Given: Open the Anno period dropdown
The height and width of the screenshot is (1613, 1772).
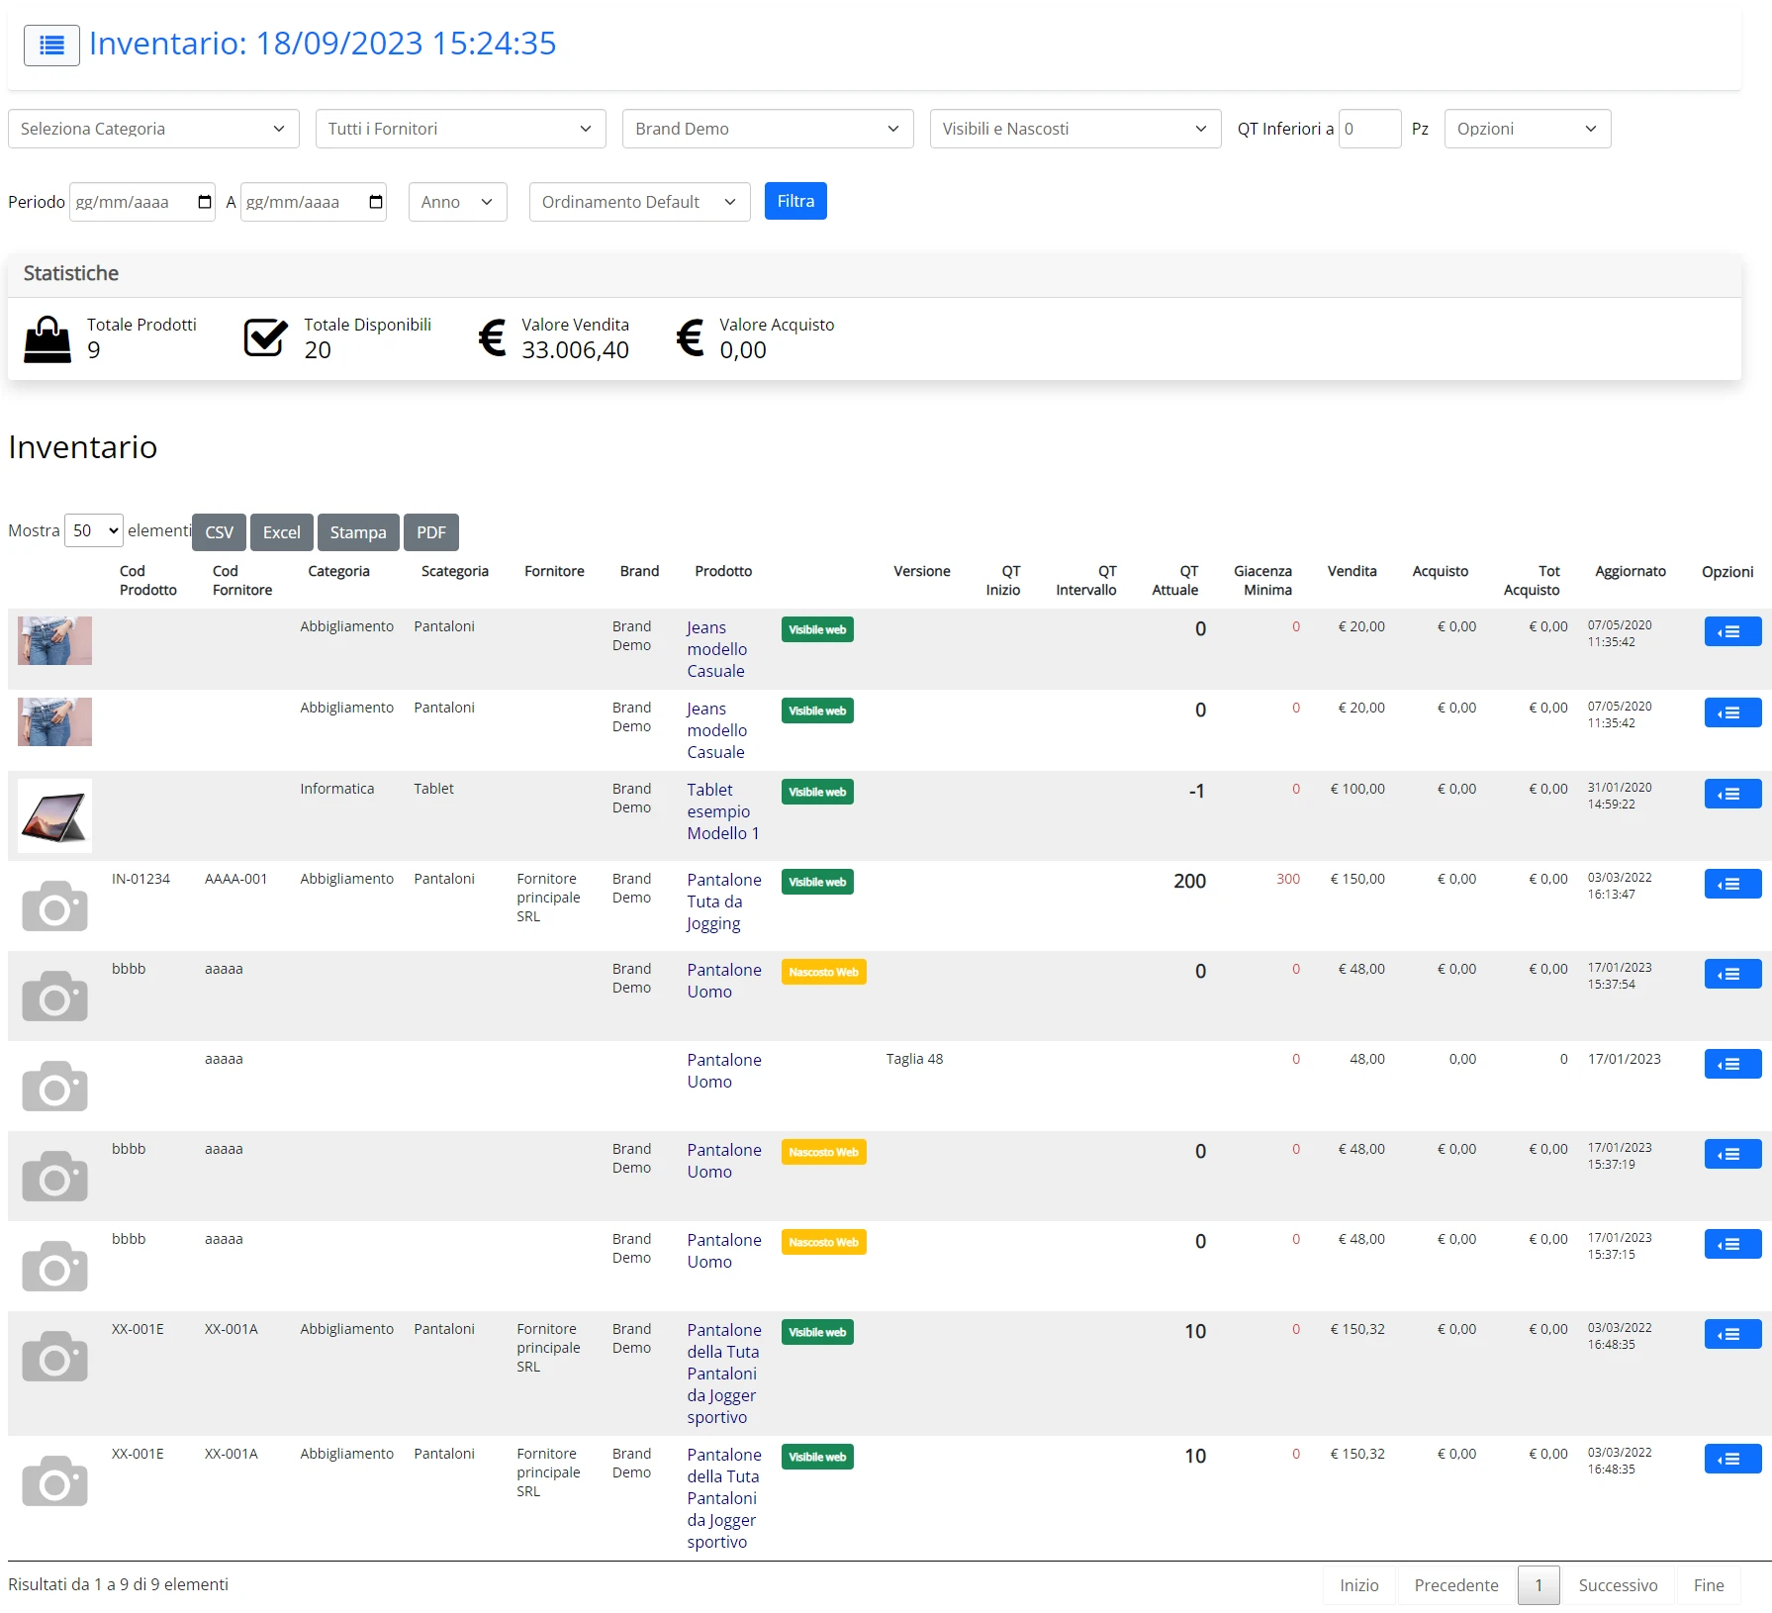Looking at the screenshot, I should (x=457, y=202).
